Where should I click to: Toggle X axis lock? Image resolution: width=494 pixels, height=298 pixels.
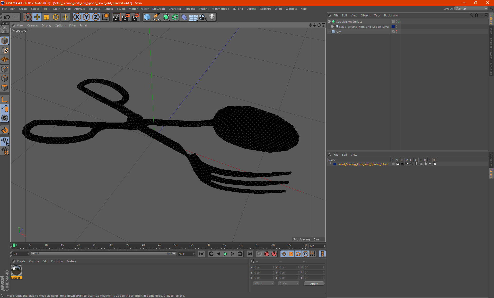coord(77,17)
